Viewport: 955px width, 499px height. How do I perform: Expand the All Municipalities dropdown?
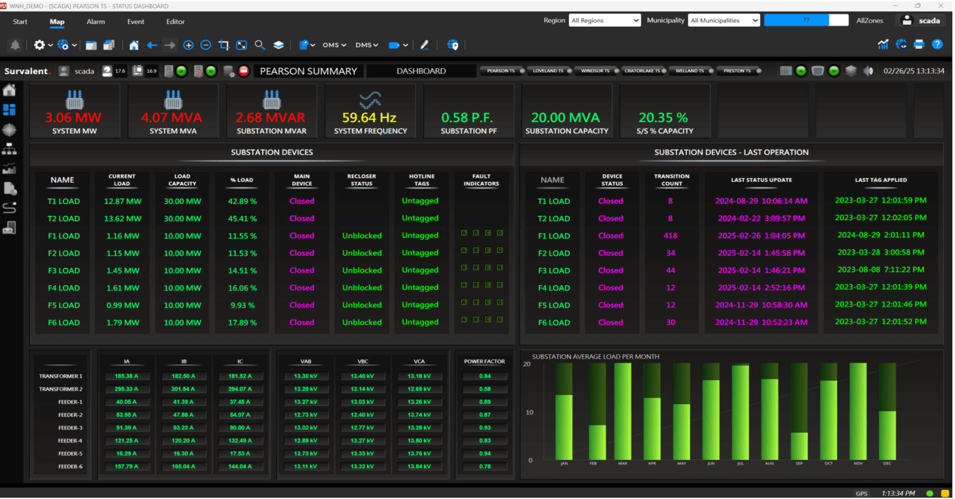coord(724,21)
